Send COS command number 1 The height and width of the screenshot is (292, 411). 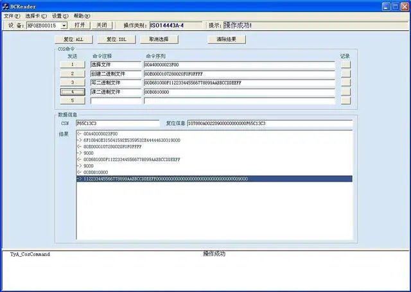(73, 65)
